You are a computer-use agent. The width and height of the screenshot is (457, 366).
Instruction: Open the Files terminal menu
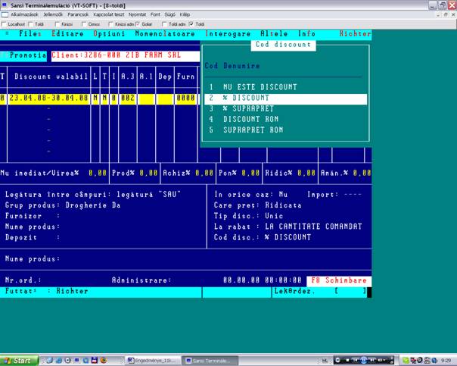point(30,34)
